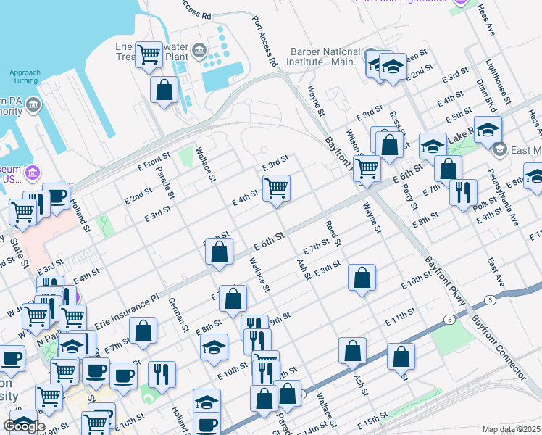Select the shopping bag marker right of E 11th St
This screenshot has width=542, height=435.
tap(401, 356)
